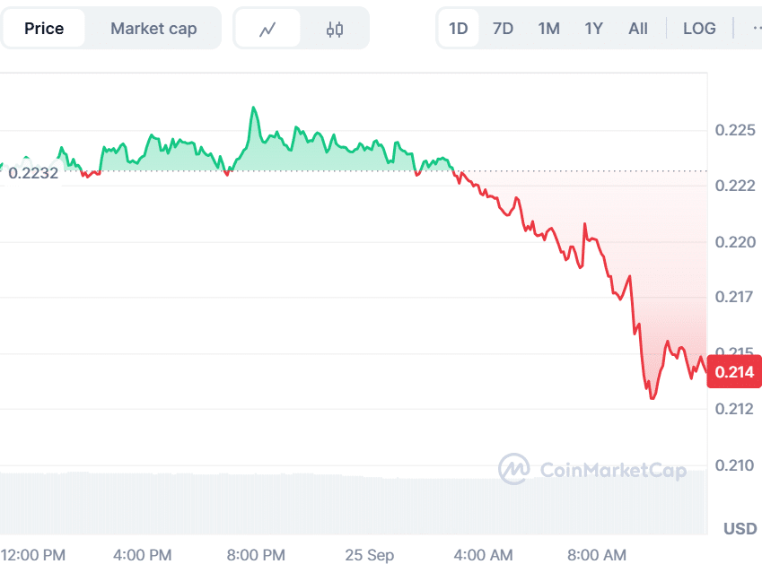Click the red 0.214 current price tag

(734, 371)
